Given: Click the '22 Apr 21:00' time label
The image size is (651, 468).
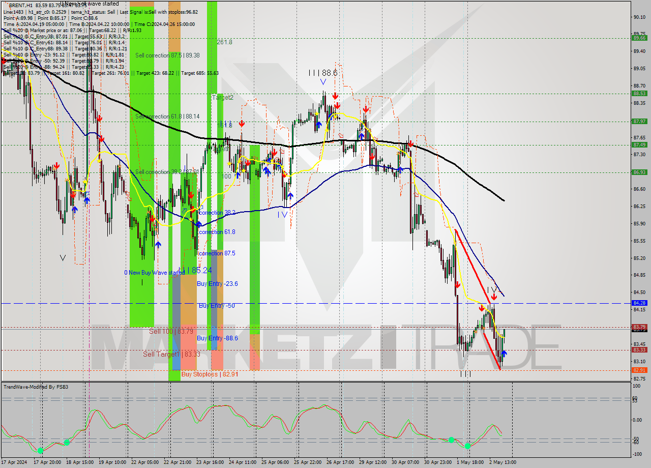Looking at the screenshot, I should 177,462.
